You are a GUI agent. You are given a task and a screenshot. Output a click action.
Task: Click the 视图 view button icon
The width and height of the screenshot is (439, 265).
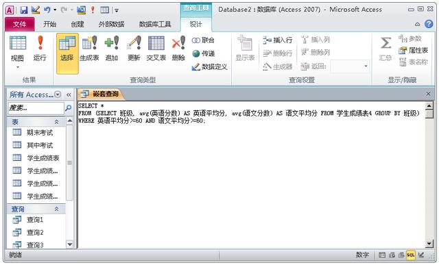pyautogui.click(x=18, y=43)
